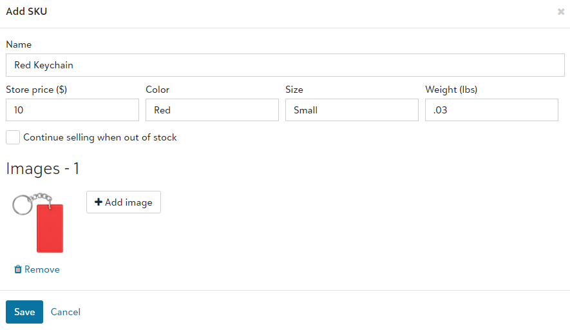
Task: Remove the keychain image via Remove link
Action: click(x=42, y=269)
